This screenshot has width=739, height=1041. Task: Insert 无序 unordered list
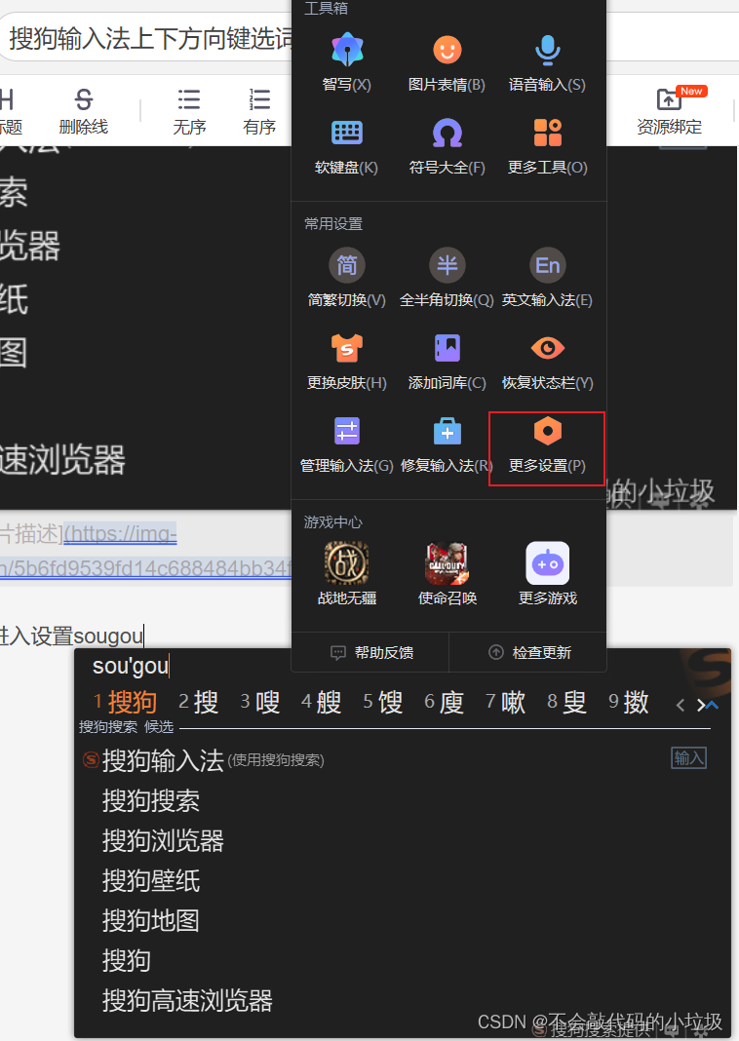[x=189, y=111]
